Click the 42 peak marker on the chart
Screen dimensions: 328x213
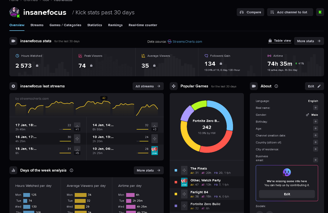[x=103, y=98]
